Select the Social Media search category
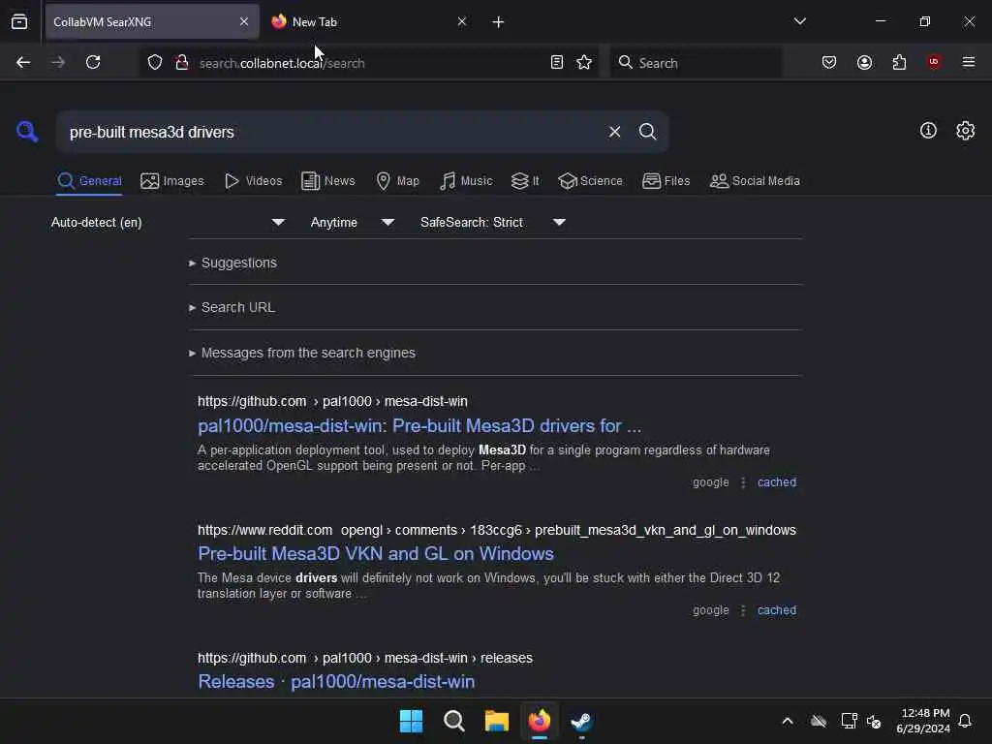Image resolution: width=992 pixels, height=744 pixels. point(755,181)
